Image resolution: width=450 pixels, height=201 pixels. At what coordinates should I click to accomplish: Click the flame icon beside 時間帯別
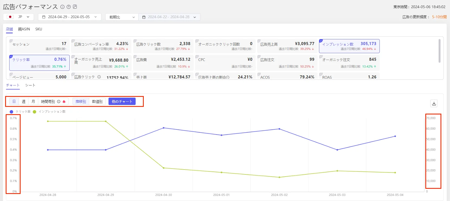pos(64,101)
